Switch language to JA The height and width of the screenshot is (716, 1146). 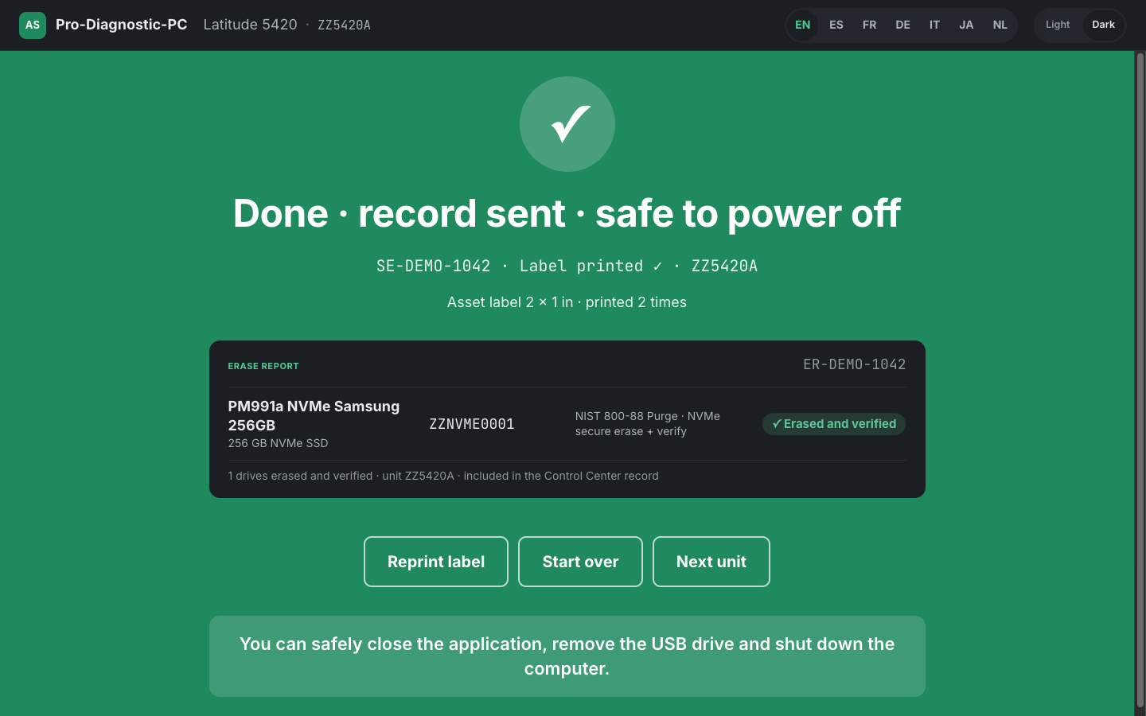tap(966, 25)
